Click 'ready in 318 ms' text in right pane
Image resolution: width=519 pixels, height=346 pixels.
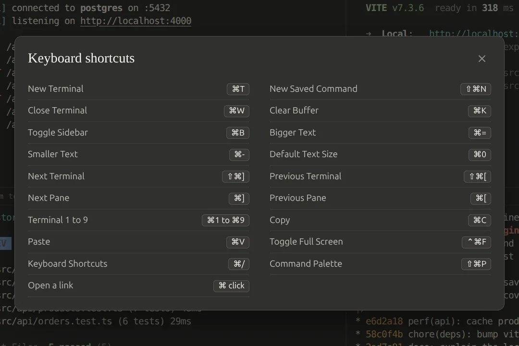(x=474, y=8)
